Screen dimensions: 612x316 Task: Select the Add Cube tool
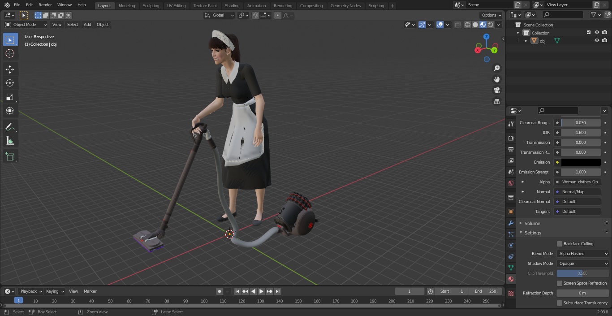pos(10,156)
